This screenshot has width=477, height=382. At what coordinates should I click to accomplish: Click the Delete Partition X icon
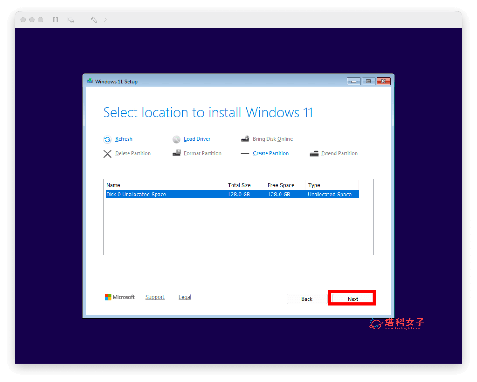[107, 154]
